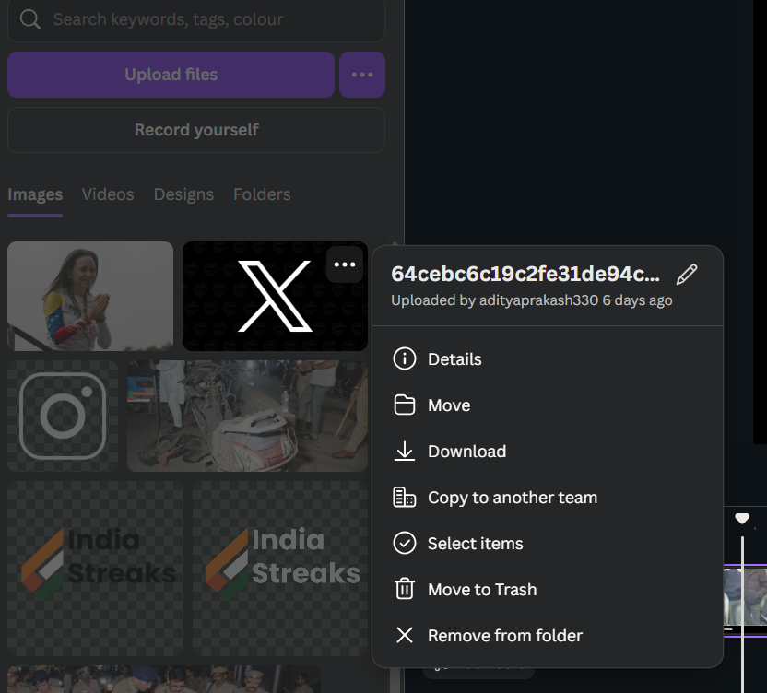767x693 pixels.
Task: Switch to the Designs tab
Action: coord(183,194)
